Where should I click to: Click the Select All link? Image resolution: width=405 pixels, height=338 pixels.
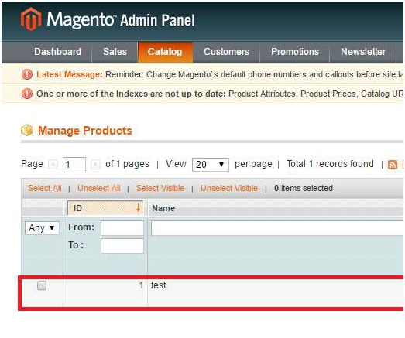(x=45, y=188)
